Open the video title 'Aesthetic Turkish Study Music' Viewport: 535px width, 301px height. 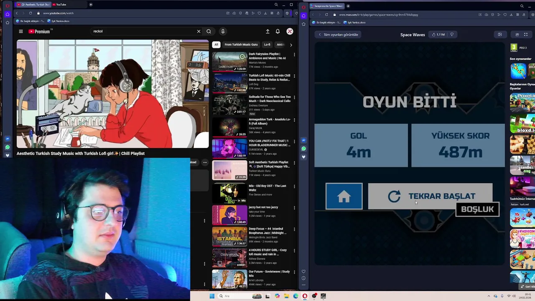click(81, 153)
